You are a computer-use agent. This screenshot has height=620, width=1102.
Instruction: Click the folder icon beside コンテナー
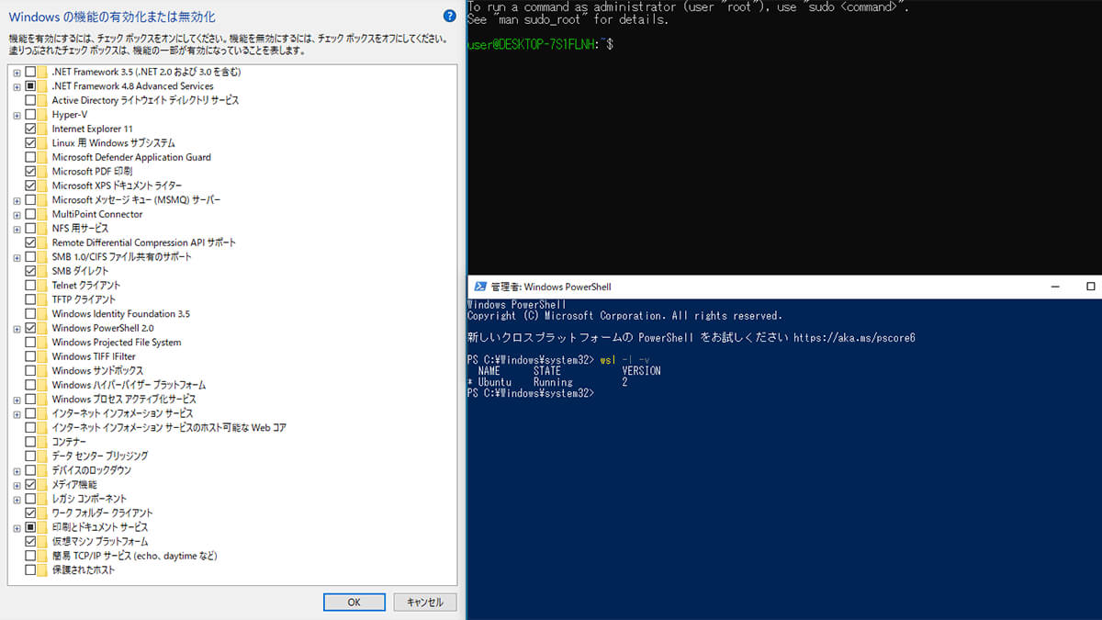coord(44,442)
